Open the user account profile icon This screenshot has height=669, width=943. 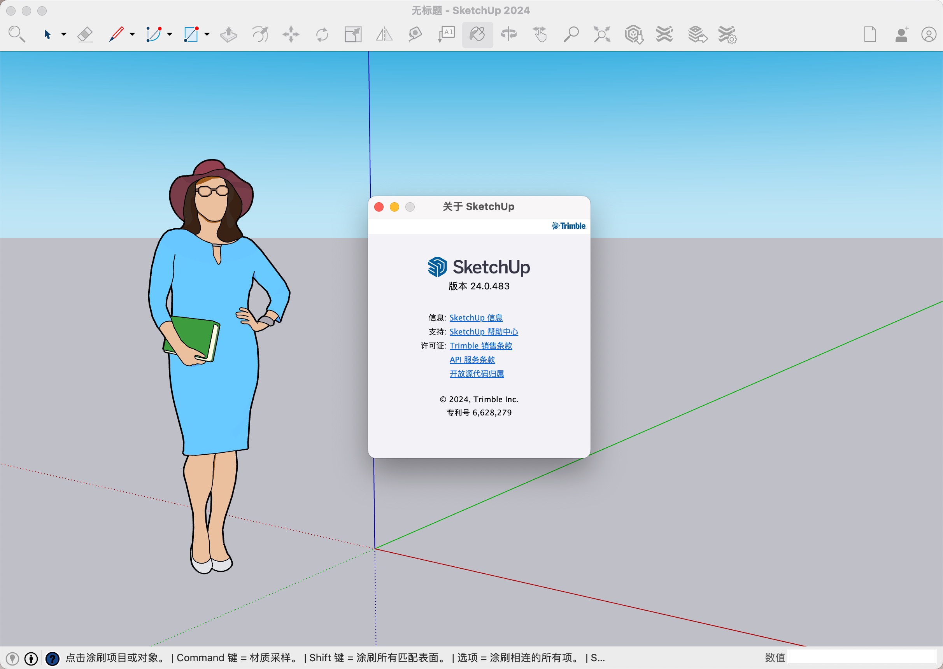pyautogui.click(x=929, y=34)
